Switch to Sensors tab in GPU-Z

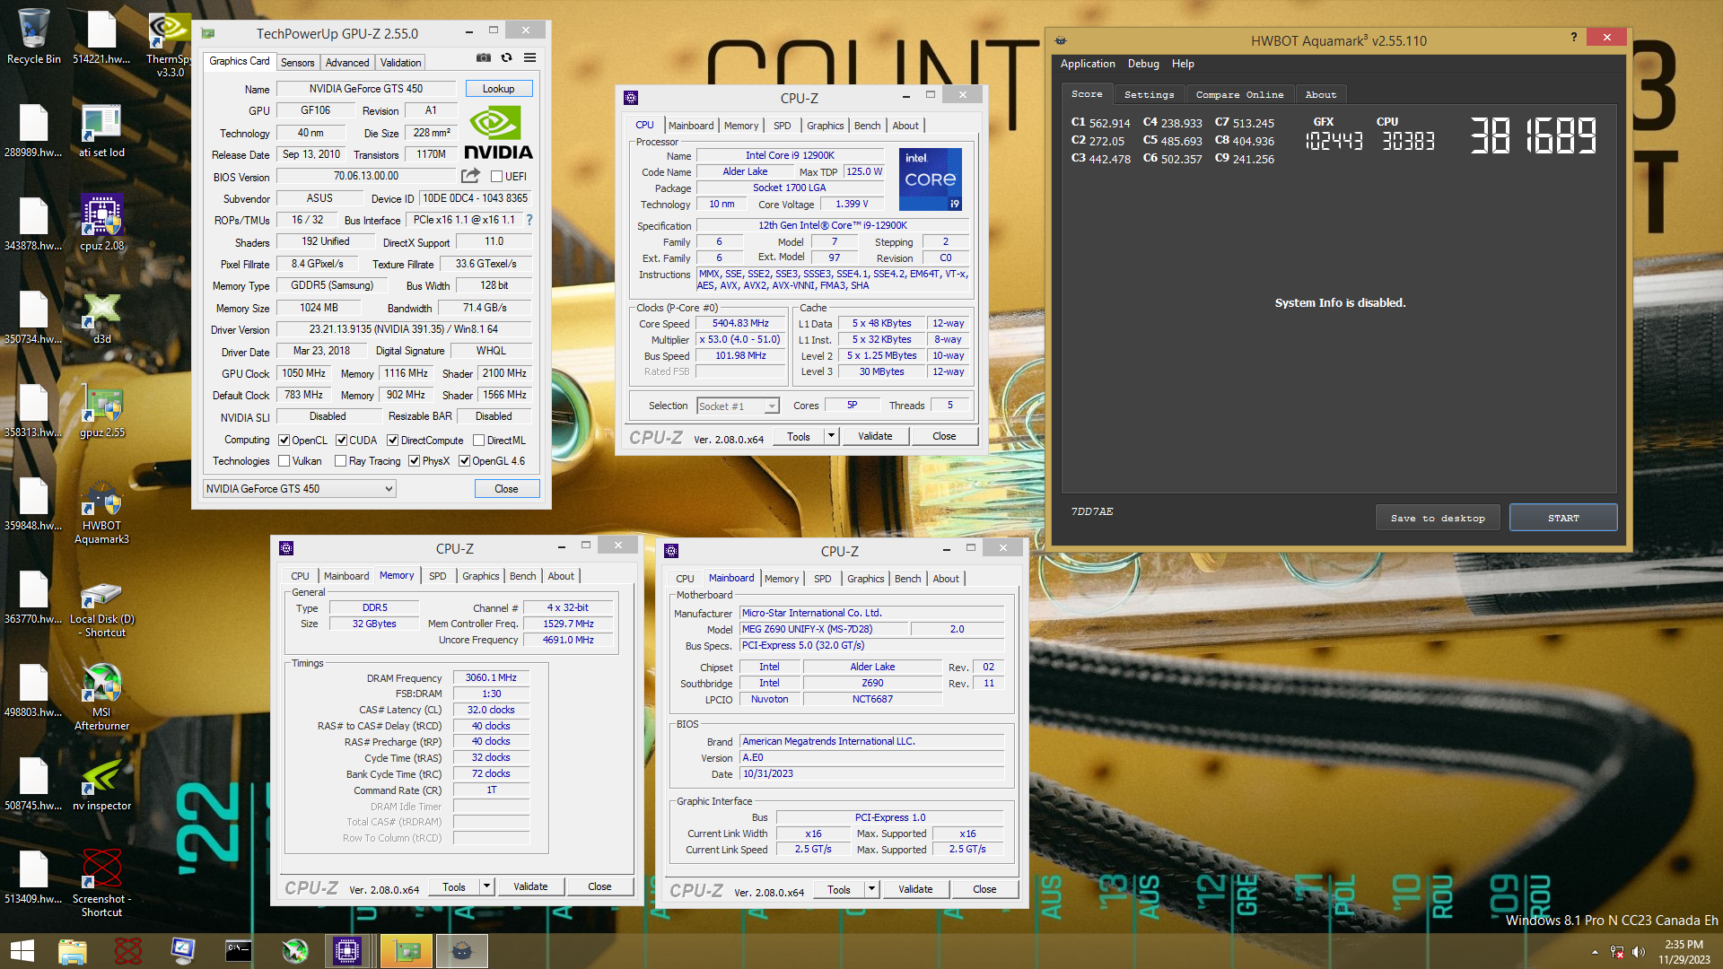(297, 63)
